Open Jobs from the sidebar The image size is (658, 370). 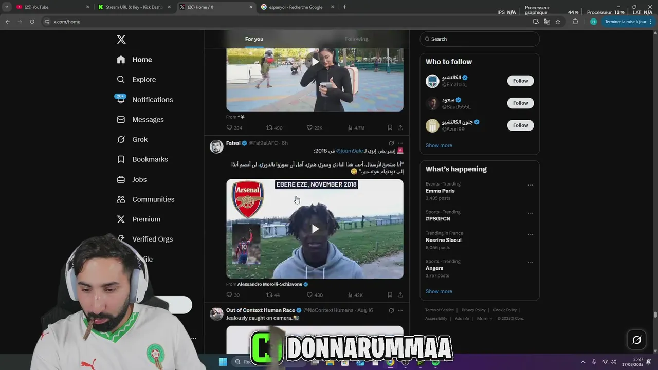point(132,179)
